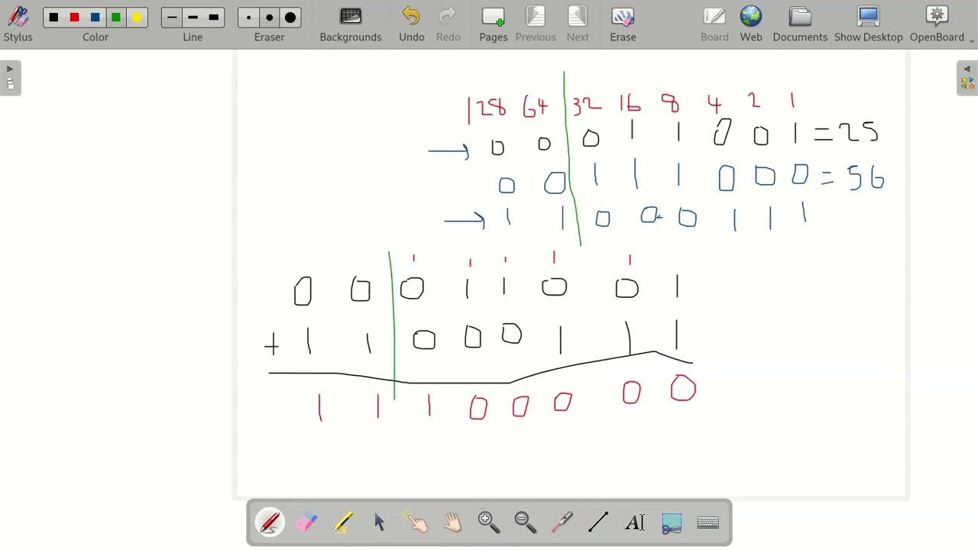Add a new page with Pages
Image resolution: width=978 pixels, height=550 pixels.
pos(494,24)
